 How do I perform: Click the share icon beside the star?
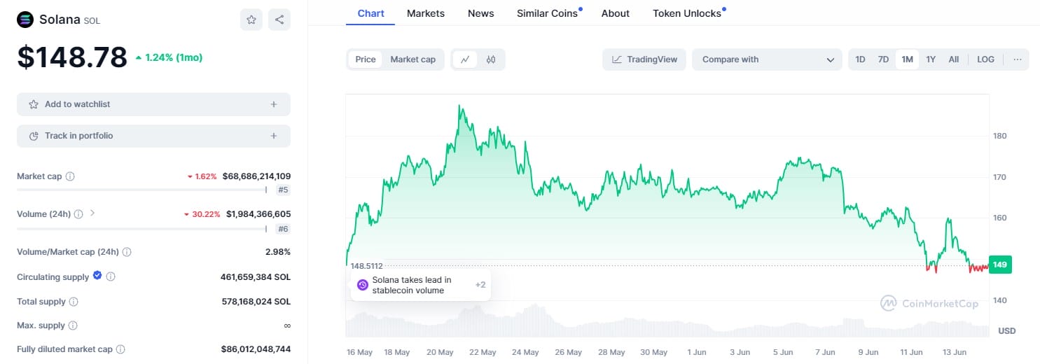(x=279, y=20)
